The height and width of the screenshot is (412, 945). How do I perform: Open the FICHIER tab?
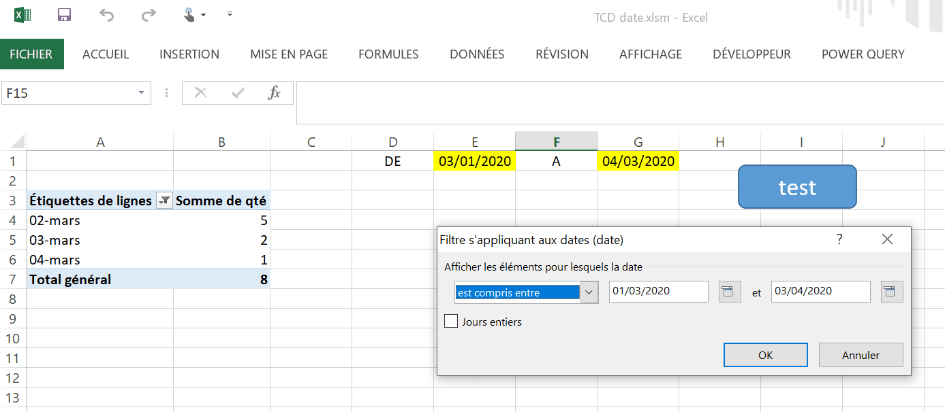tap(31, 54)
